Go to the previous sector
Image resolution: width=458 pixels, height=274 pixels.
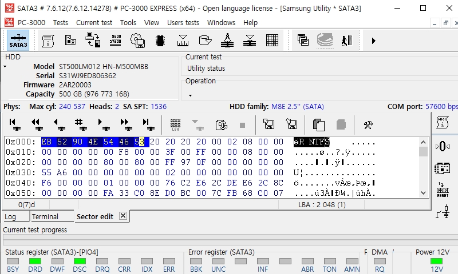coord(59,124)
